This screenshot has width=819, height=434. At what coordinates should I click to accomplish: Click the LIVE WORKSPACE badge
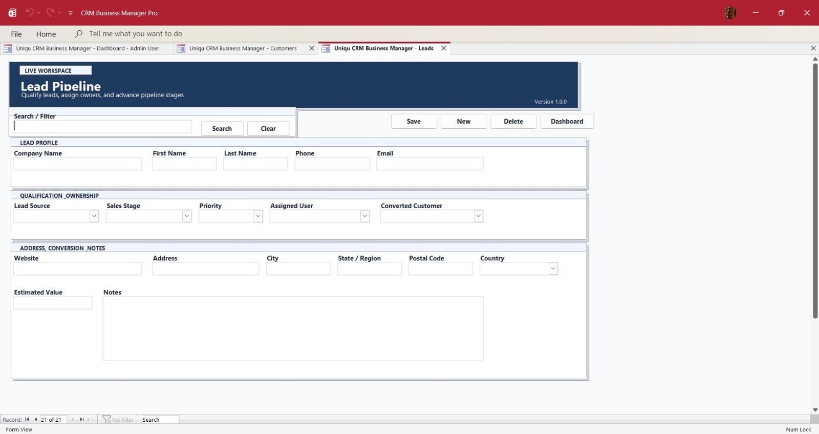pyautogui.click(x=56, y=71)
